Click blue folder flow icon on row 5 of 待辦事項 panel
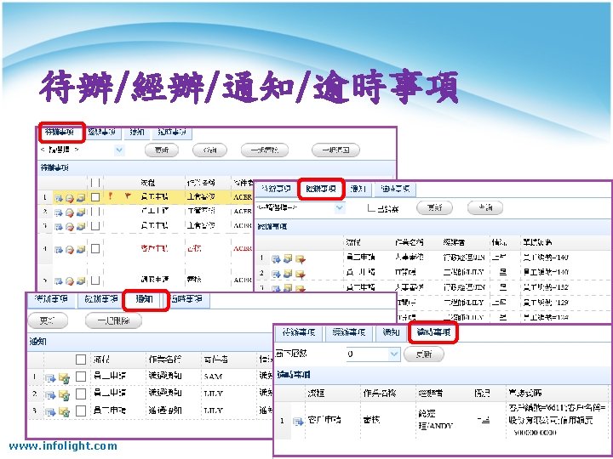The image size is (613, 459). click(x=81, y=280)
